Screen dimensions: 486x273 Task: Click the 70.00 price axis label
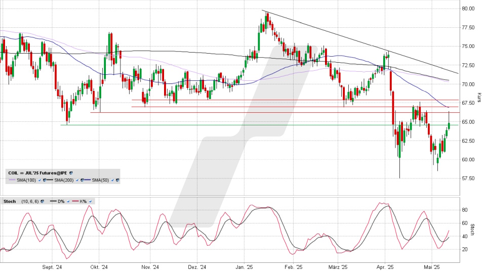tap(468, 84)
